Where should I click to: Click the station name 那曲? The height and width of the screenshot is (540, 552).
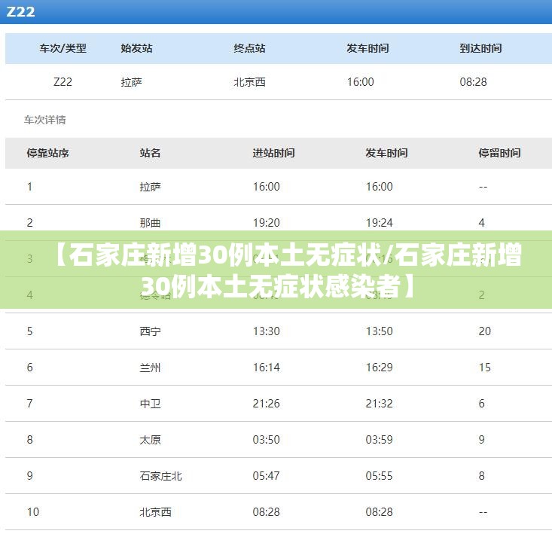tap(151, 223)
